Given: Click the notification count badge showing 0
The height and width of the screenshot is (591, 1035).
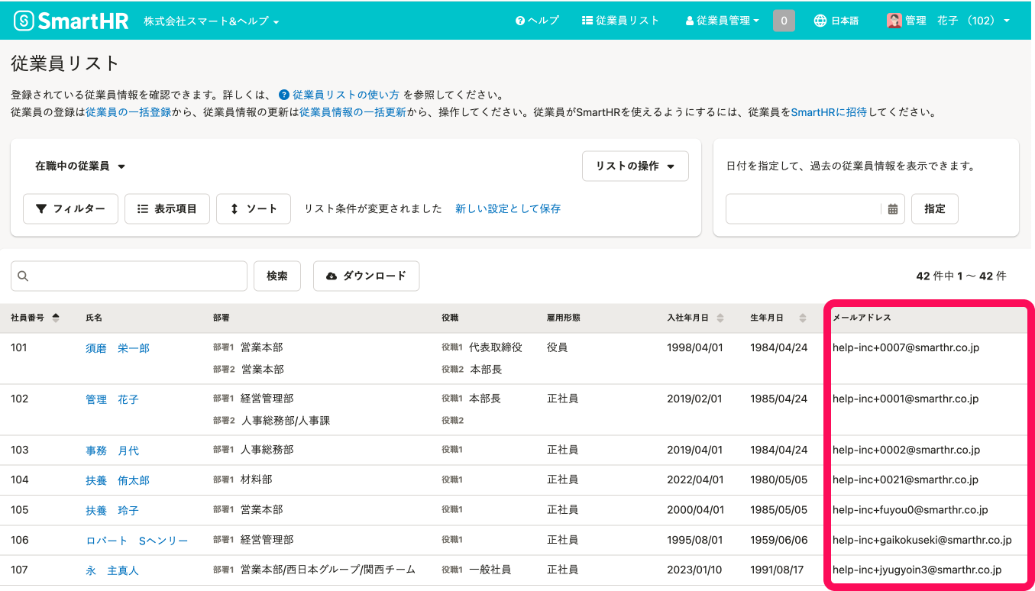Looking at the screenshot, I should click(784, 21).
